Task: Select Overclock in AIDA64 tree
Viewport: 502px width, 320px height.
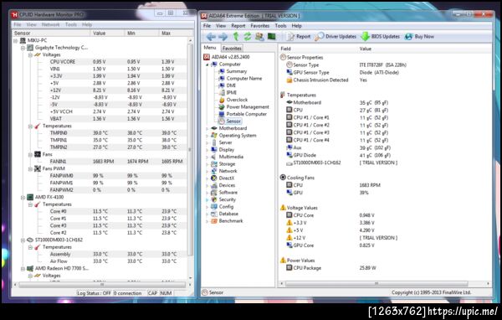Action: point(237,100)
